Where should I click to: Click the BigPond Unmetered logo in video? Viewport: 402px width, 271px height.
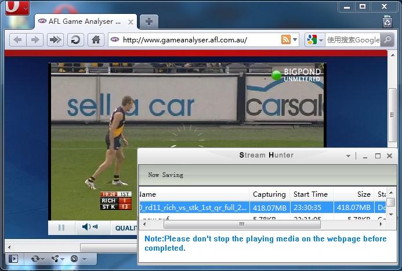pos(296,75)
